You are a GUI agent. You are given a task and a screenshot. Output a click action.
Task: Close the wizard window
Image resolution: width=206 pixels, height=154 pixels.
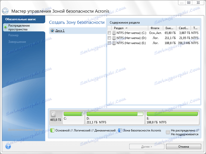coord(198,3)
